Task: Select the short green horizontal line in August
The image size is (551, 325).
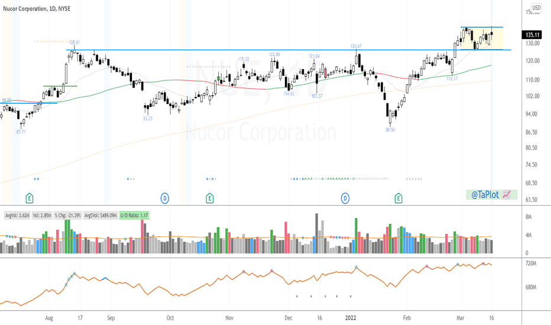Action: point(60,86)
